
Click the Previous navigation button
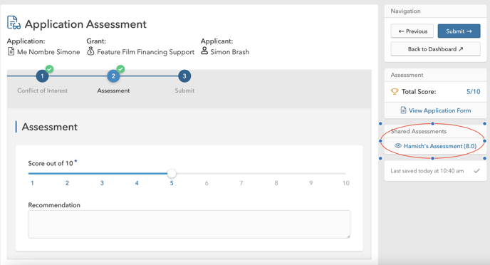point(412,31)
